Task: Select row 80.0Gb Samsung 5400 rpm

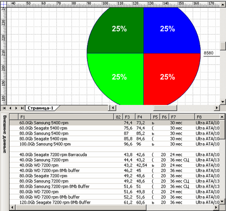Action: (x=115, y=133)
